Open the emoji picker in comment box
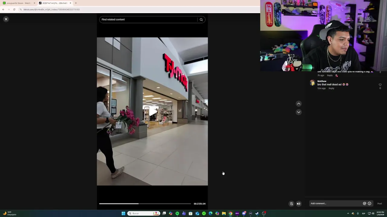 pos(369,203)
